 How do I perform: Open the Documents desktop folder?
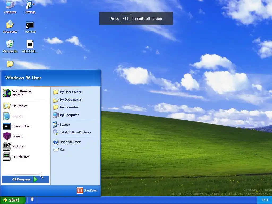point(10,27)
